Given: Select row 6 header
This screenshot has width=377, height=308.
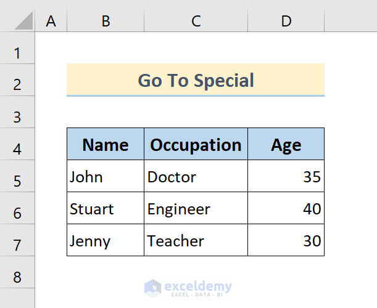Looking at the screenshot, I should tap(17, 208).
